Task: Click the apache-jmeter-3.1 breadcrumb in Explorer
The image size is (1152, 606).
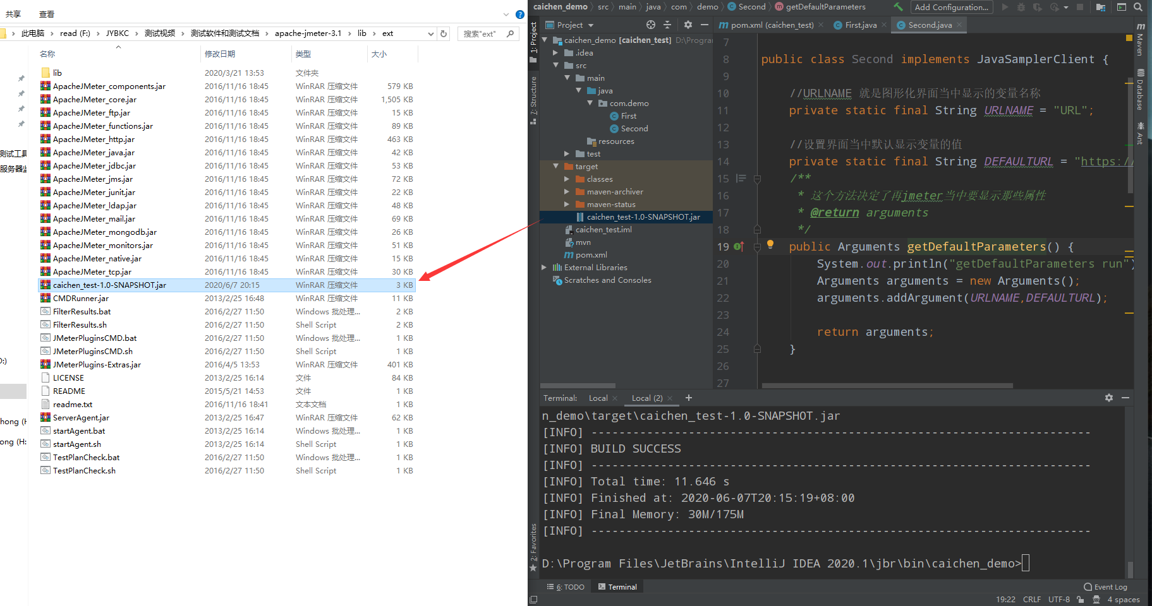Action: coord(308,33)
